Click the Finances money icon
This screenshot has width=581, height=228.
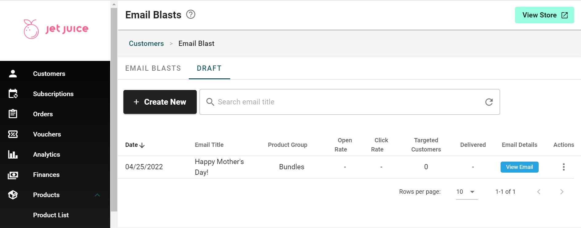pyautogui.click(x=13, y=175)
